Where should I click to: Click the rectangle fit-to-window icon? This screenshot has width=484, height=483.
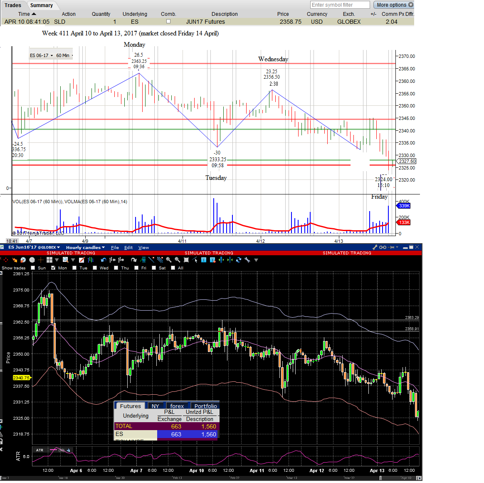[186, 260]
